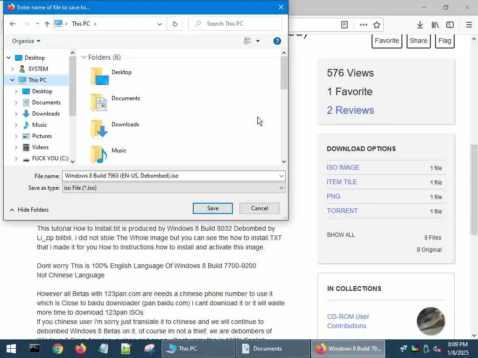The height and width of the screenshot is (358, 478).
Task: Open the Windows Start button
Action: click(x=11, y=349)
